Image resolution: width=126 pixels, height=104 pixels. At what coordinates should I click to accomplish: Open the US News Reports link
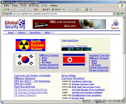25,95
